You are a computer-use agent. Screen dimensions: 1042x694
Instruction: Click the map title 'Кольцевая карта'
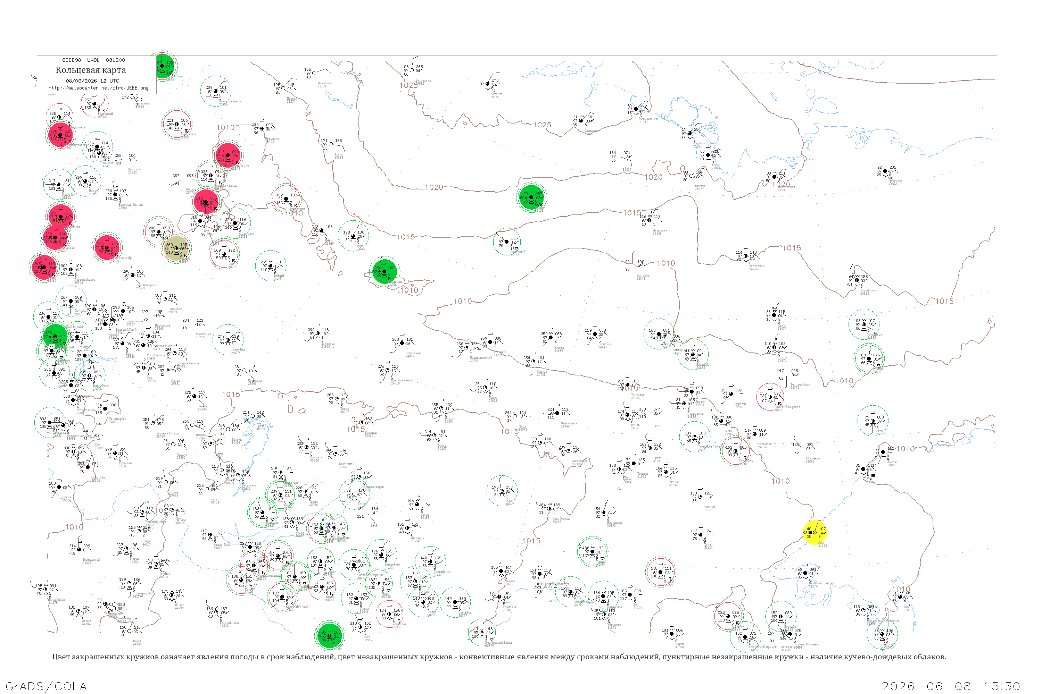91,70
